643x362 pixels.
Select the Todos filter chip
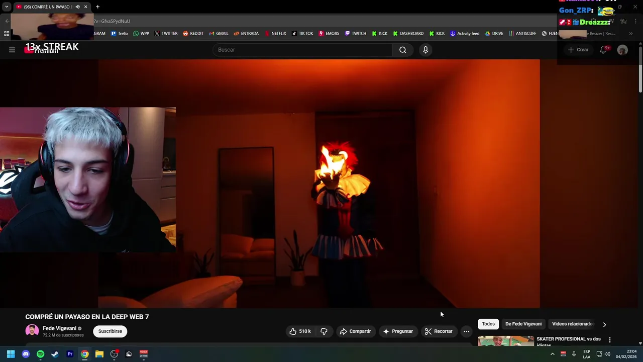488,324
